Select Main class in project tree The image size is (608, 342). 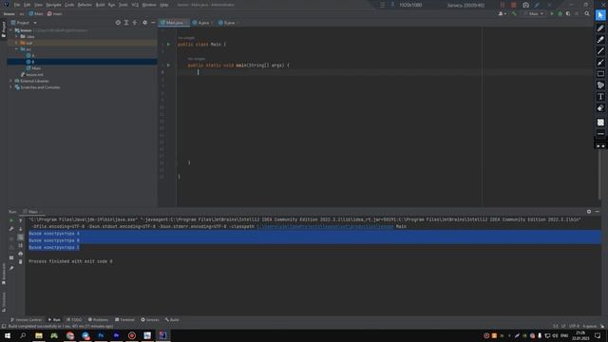[34, 68]
